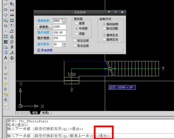Select the Gradient fill tool
174x139 pixels.
(6, 42)
